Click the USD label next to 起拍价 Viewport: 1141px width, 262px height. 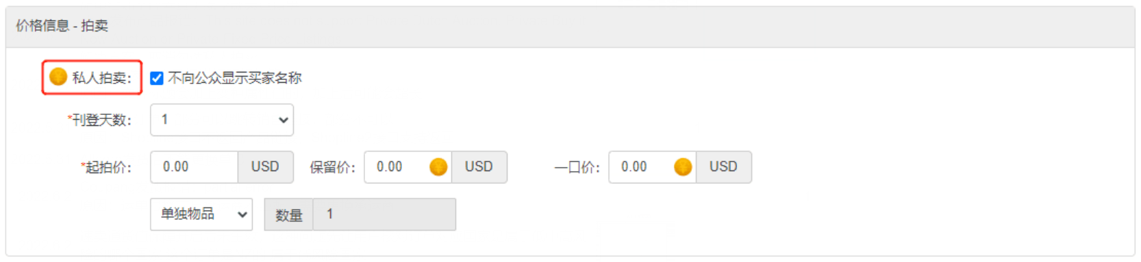pyautogui.click(x=265, y=167)
